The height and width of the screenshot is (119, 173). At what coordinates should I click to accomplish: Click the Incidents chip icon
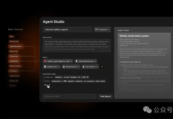(x=84, y=67)
